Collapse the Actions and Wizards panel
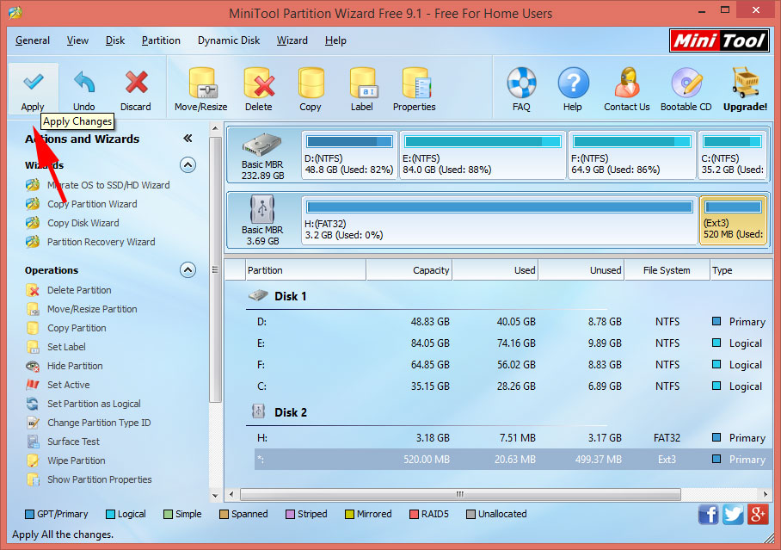This screenshot has height=550, width=781. click(x=188, y=138)
